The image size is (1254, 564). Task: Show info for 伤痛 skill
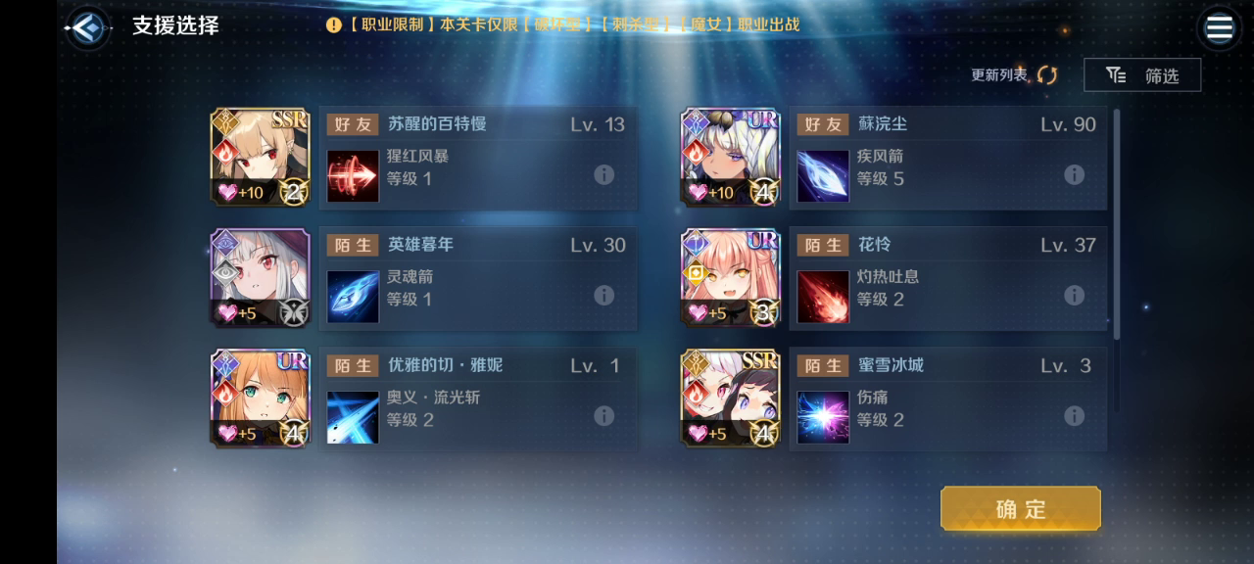[1075, 416]
